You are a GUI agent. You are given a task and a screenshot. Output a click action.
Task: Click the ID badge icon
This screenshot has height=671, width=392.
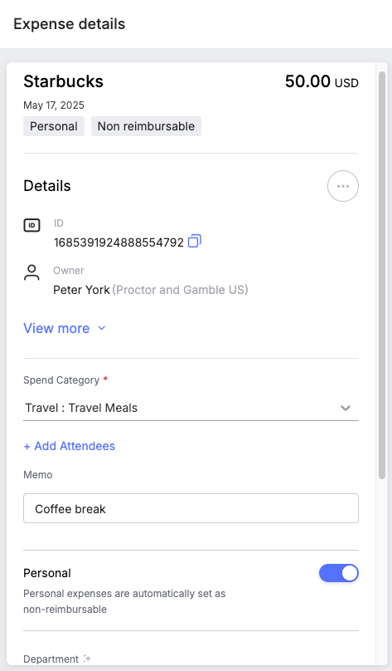pos(31,225)
